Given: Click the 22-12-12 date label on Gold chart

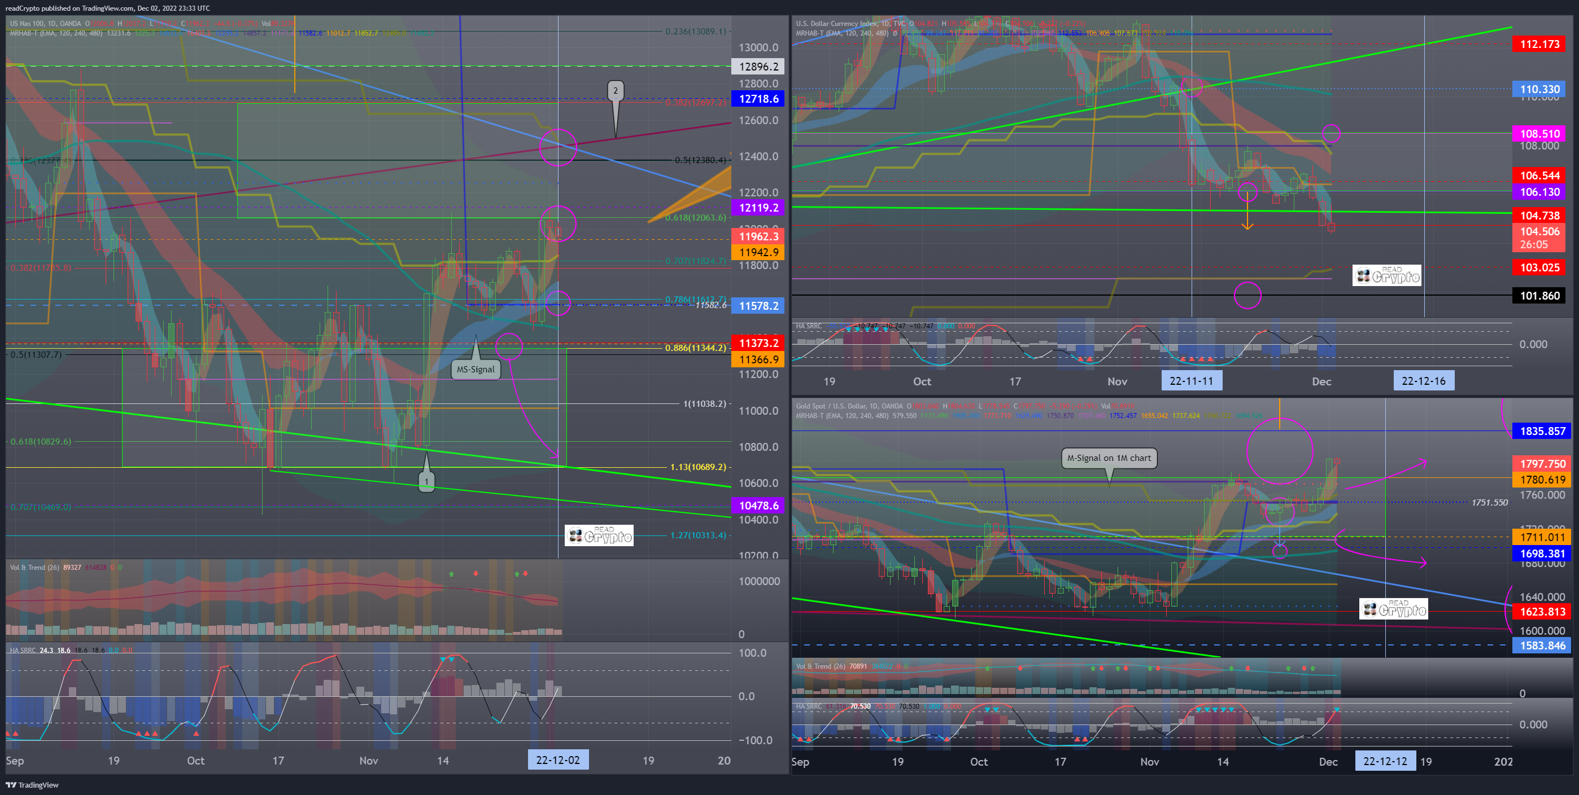Looking at the screenshot, I should 1385,761.
